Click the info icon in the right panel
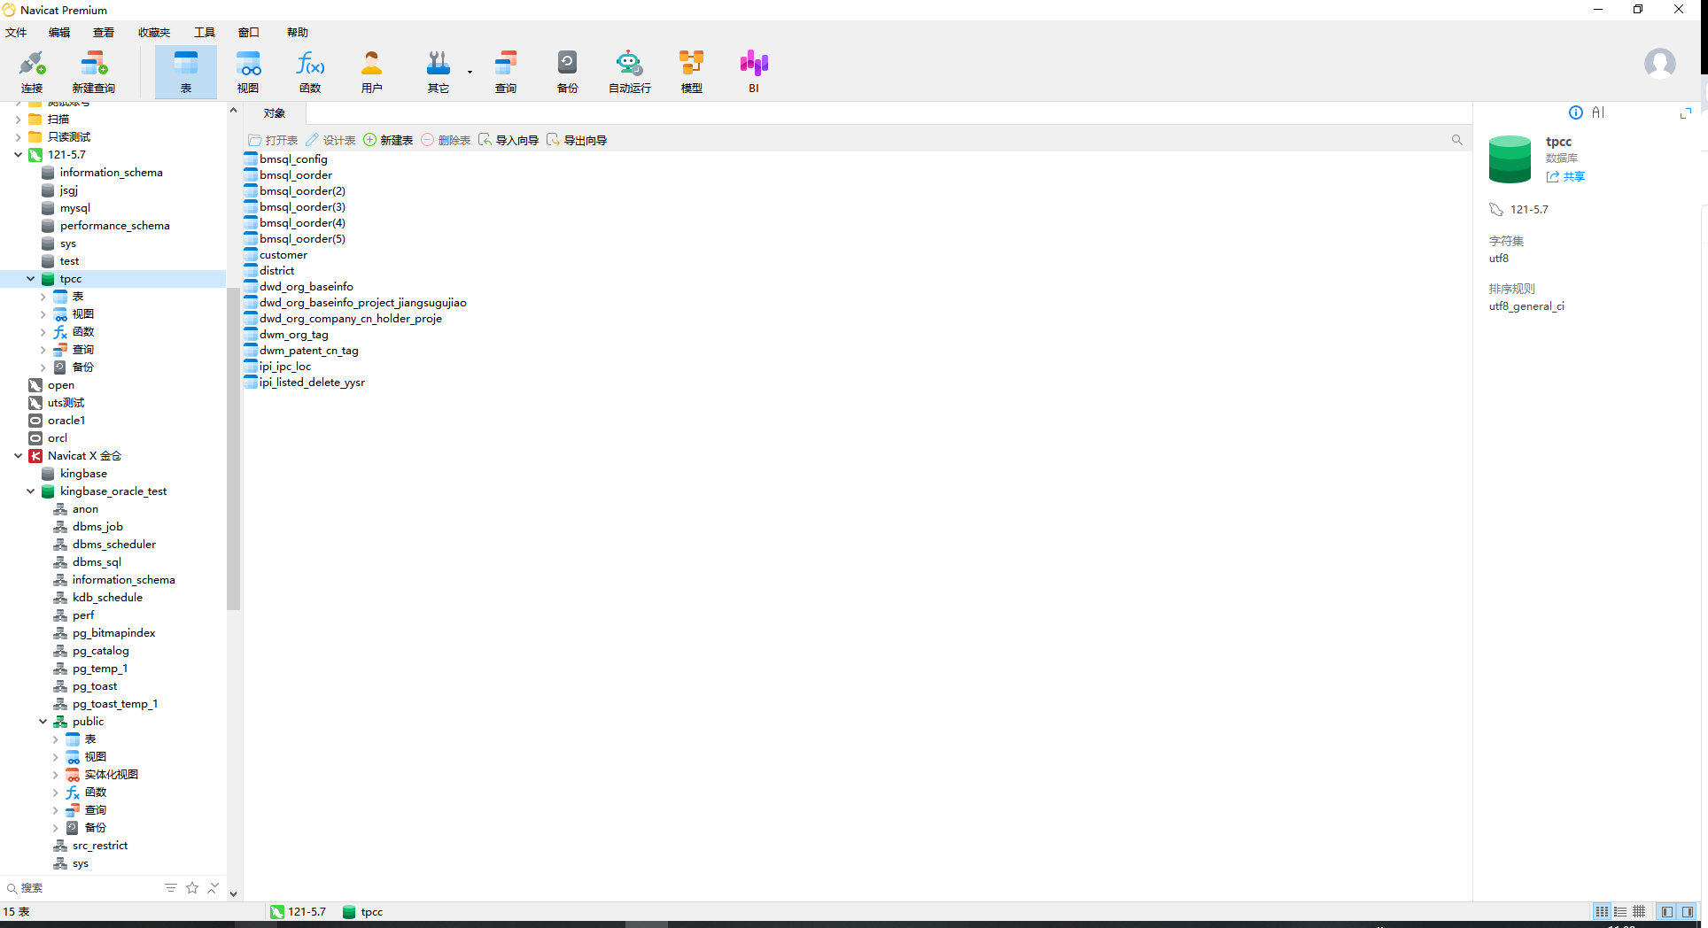Screen dimensions: 1708x928 (1576, 112)
